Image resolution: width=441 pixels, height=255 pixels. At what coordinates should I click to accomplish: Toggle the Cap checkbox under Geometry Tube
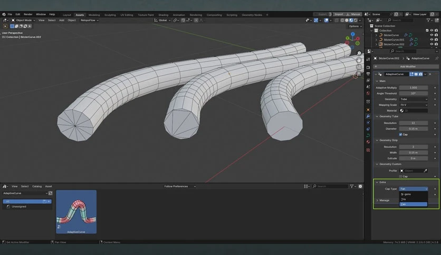(x=400, y=134)
